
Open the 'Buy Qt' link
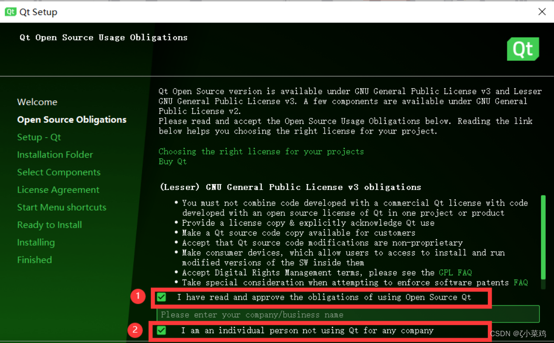click(172, 162)
